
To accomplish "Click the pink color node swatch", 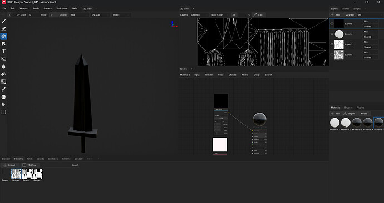I will click(x=220, y=144).
